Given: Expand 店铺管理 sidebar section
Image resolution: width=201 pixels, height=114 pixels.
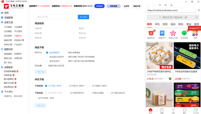Looking at the screenshot, I should (x=8, y=17).
